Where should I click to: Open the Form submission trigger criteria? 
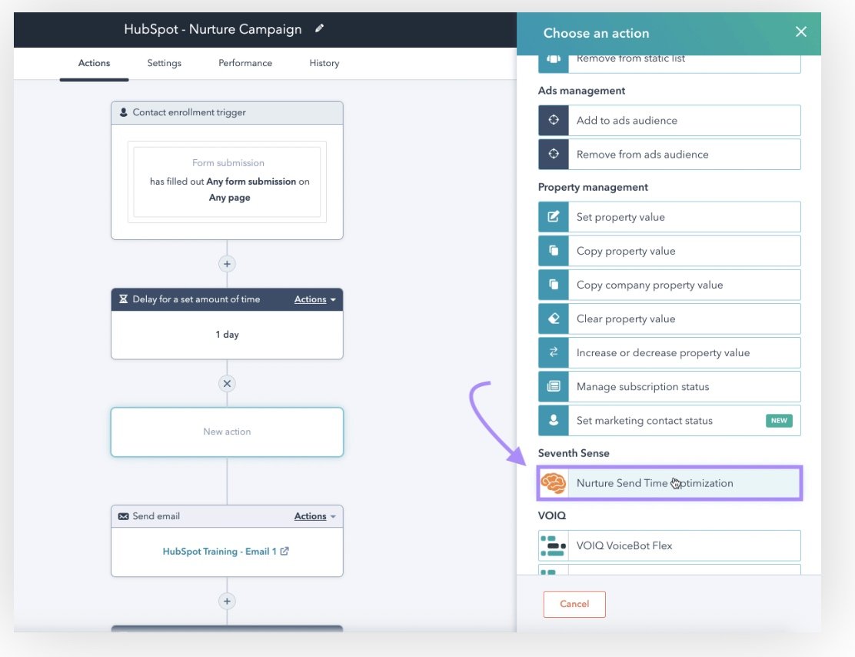coord(227,182)
